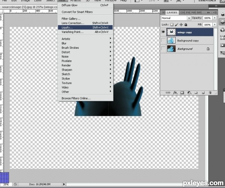The width and height of the screenshot is (225, 188).
Task: Expand the Texture submenu
Action: (x=85, y=83)
